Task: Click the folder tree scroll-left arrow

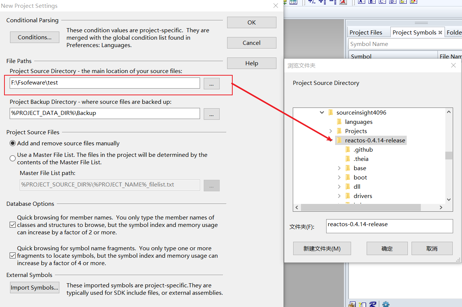Action: point(296,208)
